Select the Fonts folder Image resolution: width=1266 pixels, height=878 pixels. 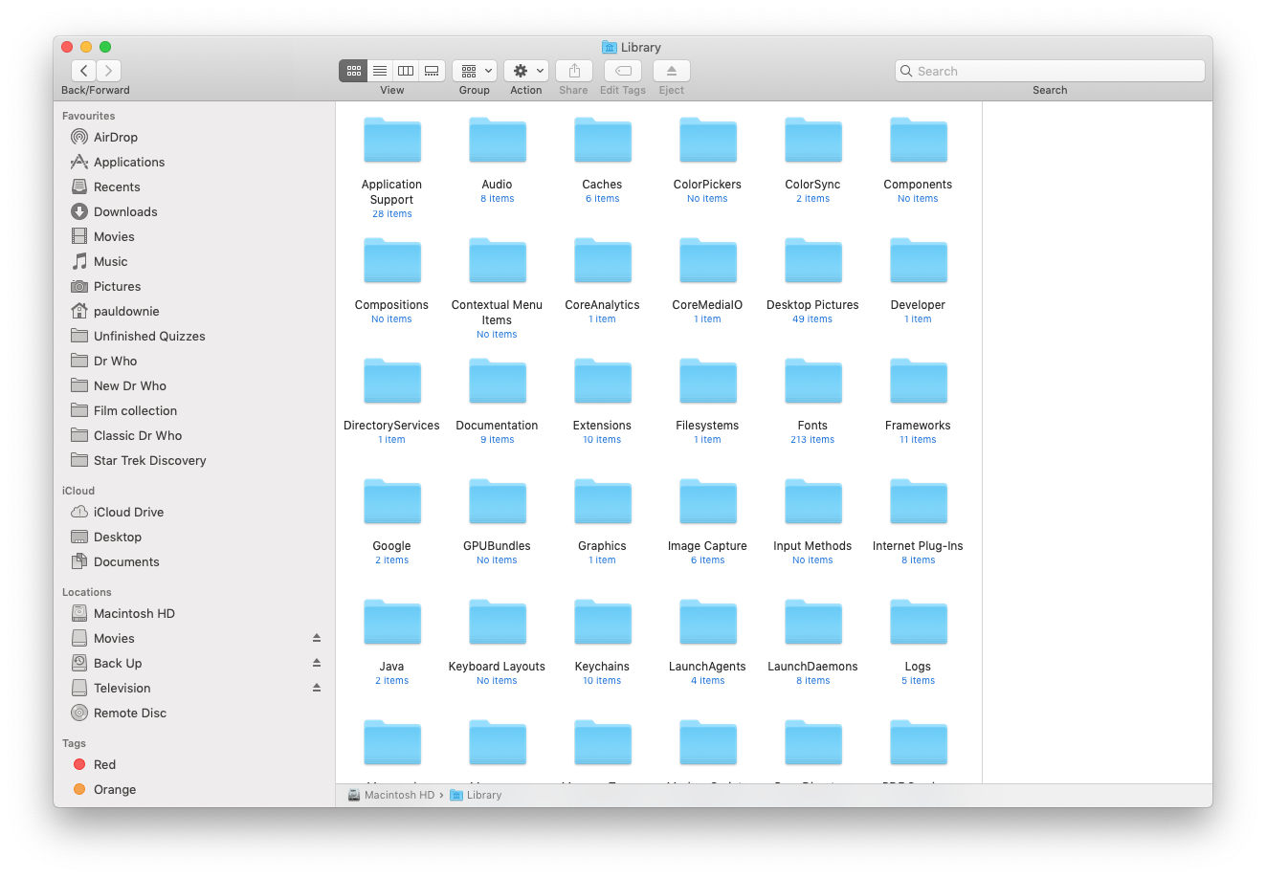tap(813, 382)
